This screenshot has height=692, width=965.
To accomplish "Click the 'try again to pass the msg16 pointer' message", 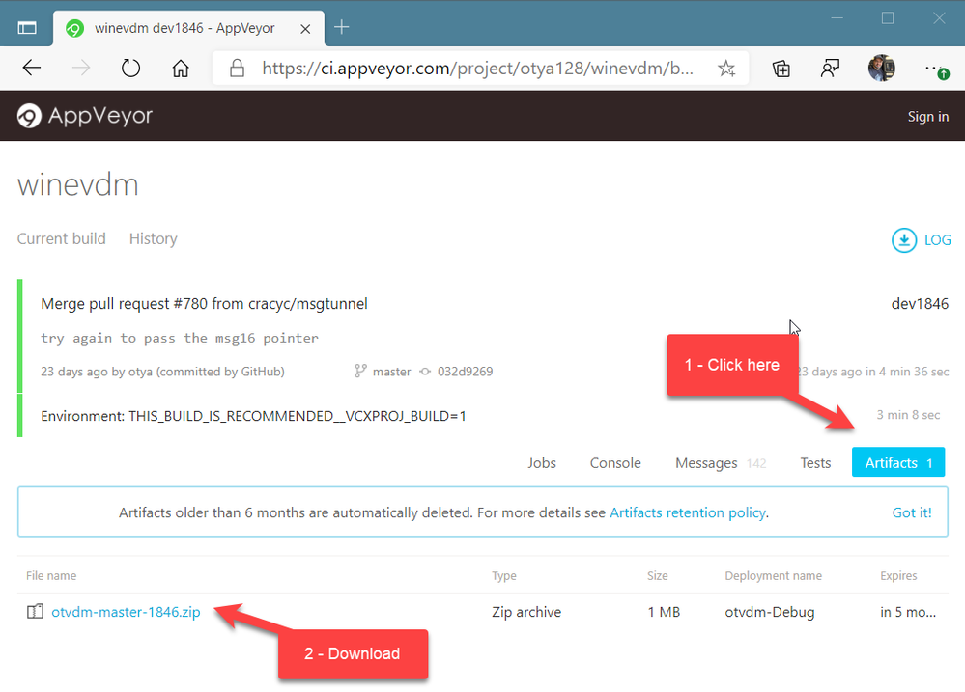I will point(180,338).
